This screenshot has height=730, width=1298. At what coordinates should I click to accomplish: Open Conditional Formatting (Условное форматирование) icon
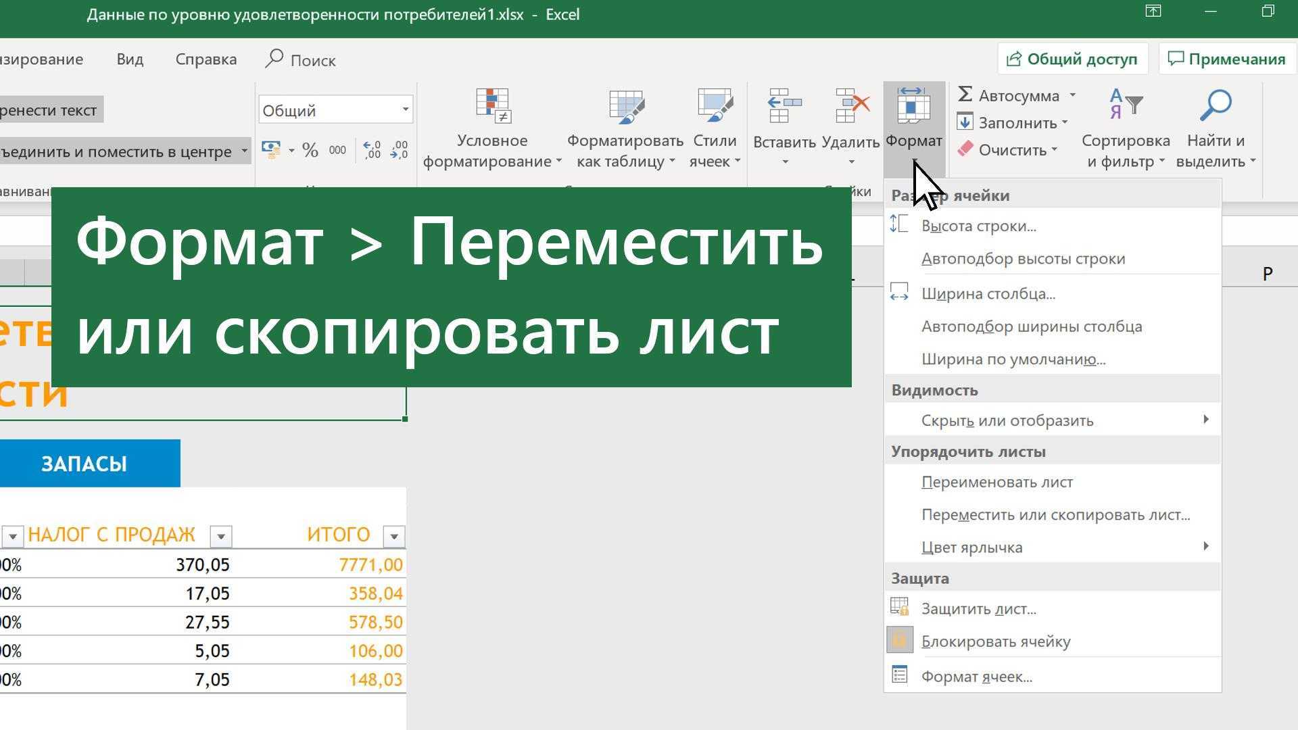click(x=493, y=106)
